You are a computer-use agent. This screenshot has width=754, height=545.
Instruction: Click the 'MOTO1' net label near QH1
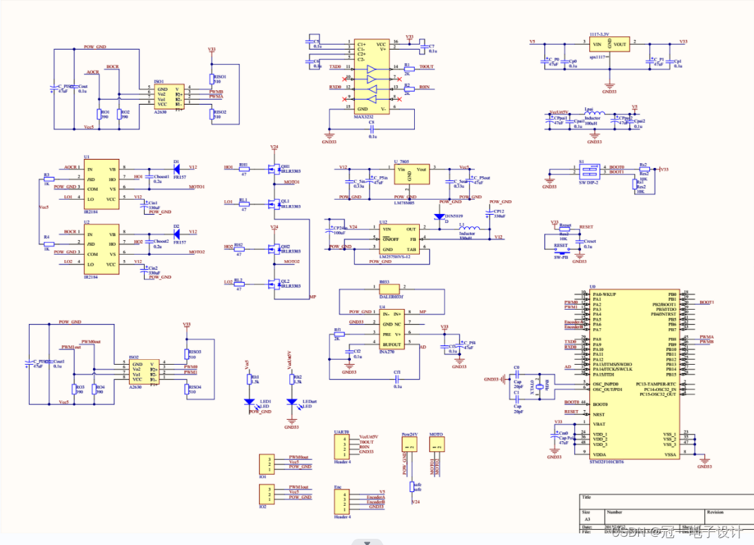[292, 182]
